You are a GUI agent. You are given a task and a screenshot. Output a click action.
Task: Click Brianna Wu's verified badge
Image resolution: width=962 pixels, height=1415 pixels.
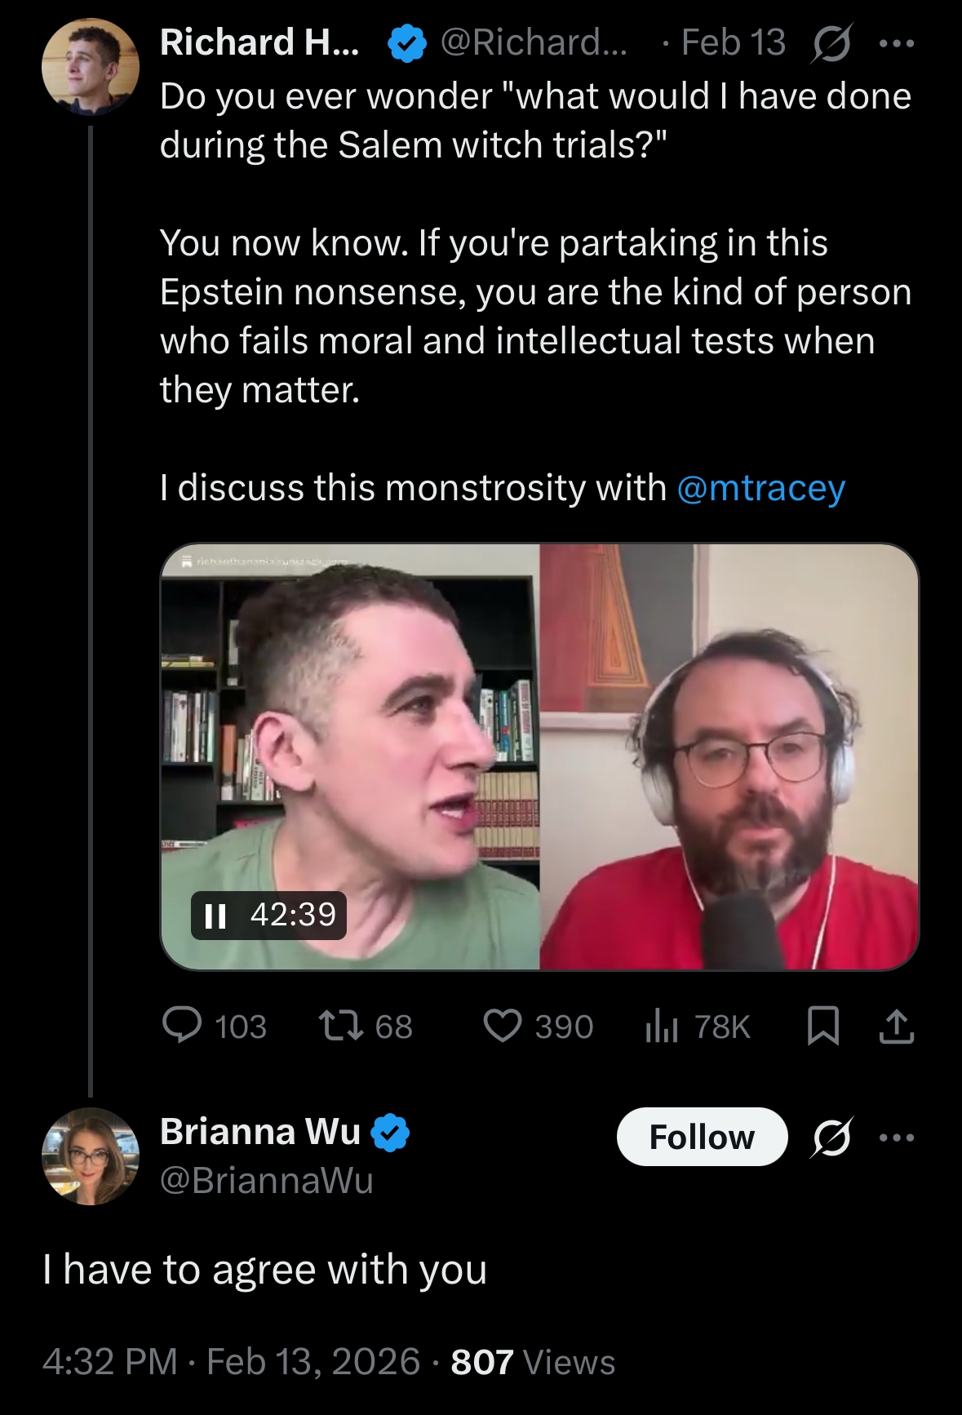(x=390, y=1132)
